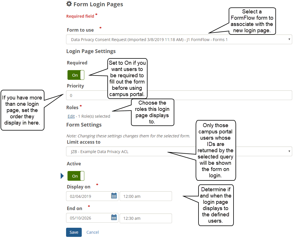This screenshot has width=307, height=240.
Task: Select the 05/10/2026 date field
Action: (85, 217)
